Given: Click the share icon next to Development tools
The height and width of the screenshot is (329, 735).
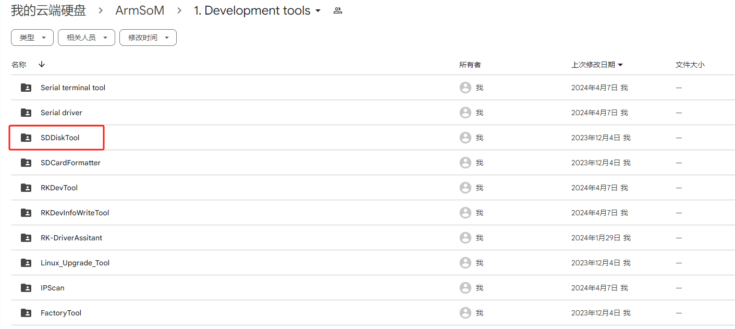Looking at the screenshot, I should click(337, 10).
